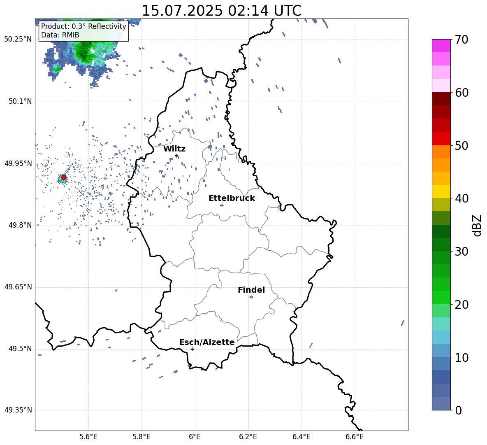Click the "Findel" city label
Image resolution: width=487 pixels, height=445 pixels.
point(251,290)
